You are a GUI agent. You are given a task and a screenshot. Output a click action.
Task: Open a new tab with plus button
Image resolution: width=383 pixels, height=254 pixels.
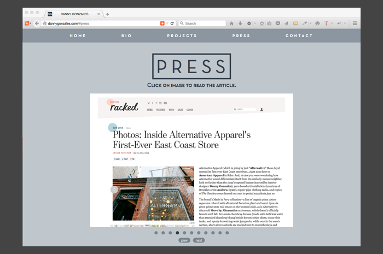click(x=107, y=14)
